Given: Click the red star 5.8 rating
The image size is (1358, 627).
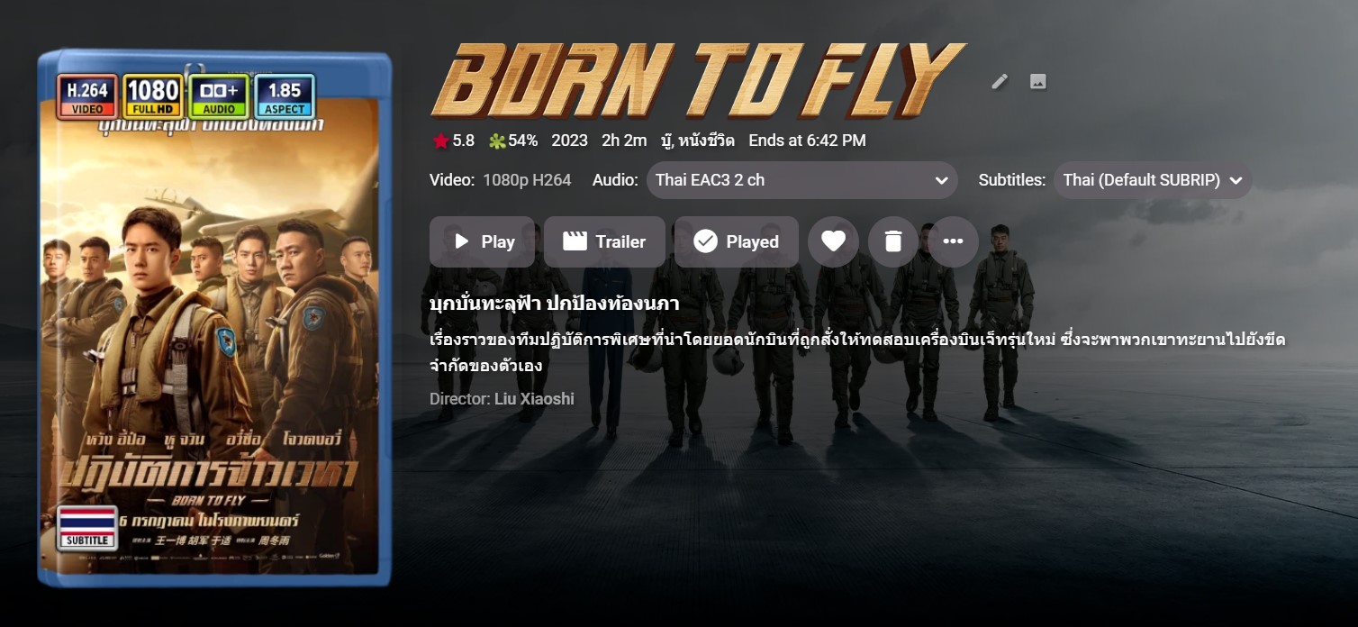Looking at the screenshot, I should tap(453, 141).
